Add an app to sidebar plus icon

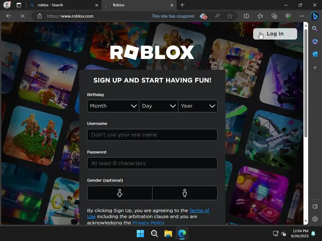pos(315,68)
